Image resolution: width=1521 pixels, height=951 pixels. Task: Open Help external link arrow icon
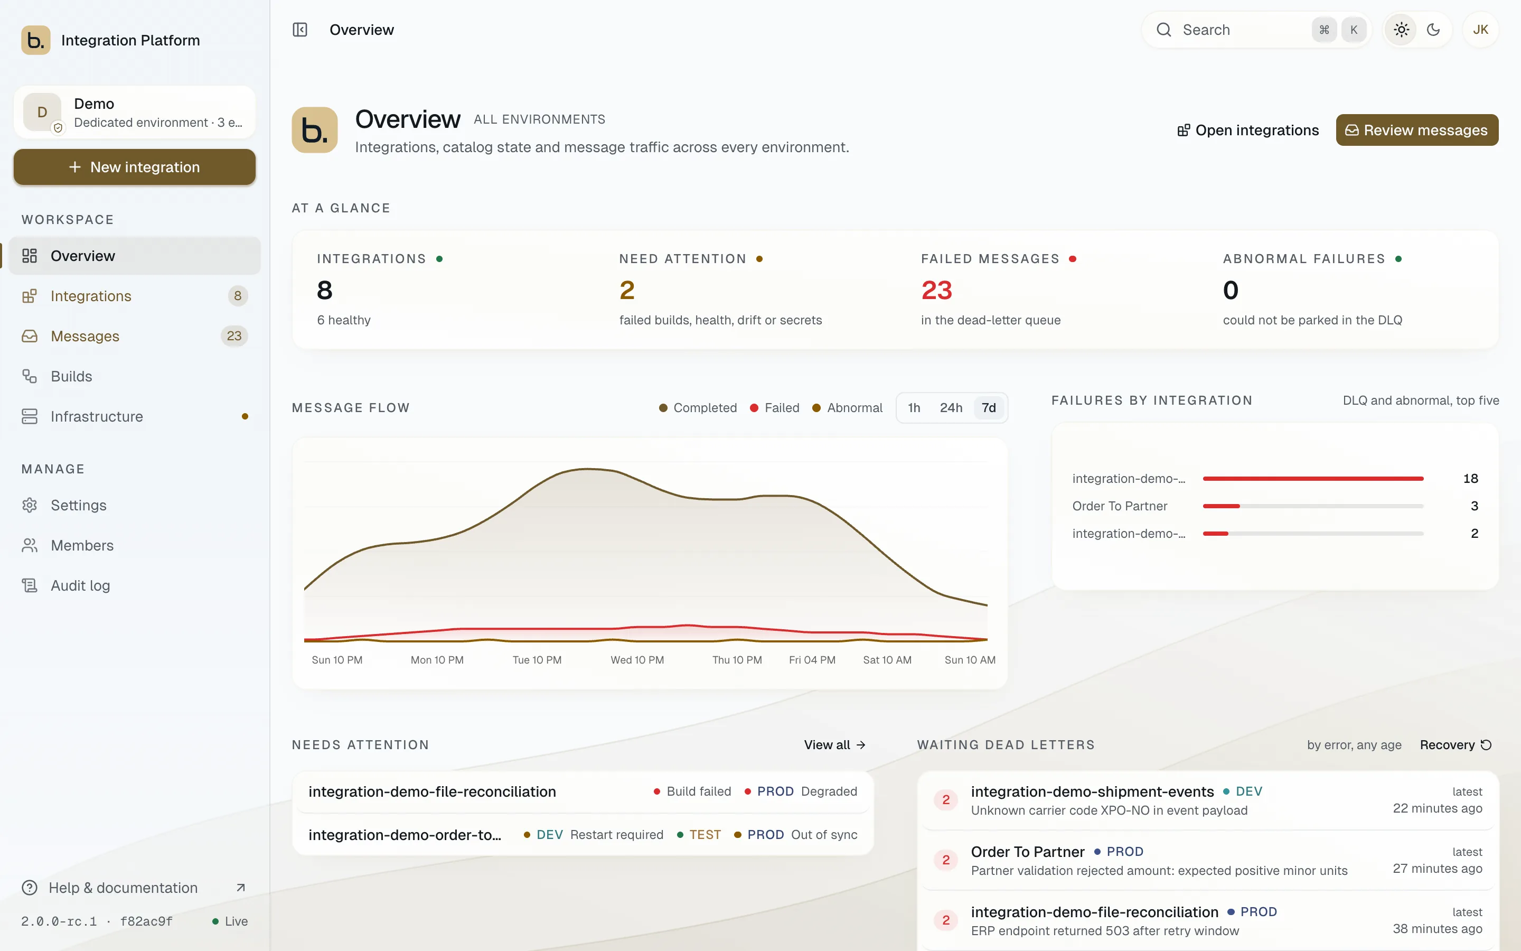(241, 888)
